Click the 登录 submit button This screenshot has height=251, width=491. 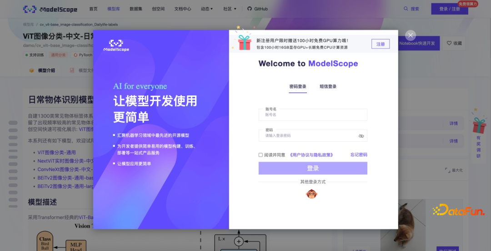pyautogui.click(x=313, y=168)
